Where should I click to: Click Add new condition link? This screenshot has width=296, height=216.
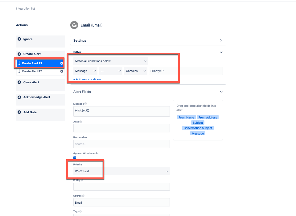coord(87,79)
